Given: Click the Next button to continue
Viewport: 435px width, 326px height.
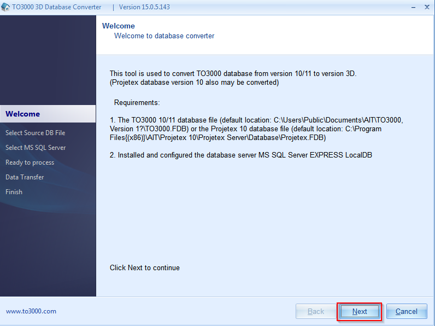Looking at the screenshot, I should (x=360, y=312).
